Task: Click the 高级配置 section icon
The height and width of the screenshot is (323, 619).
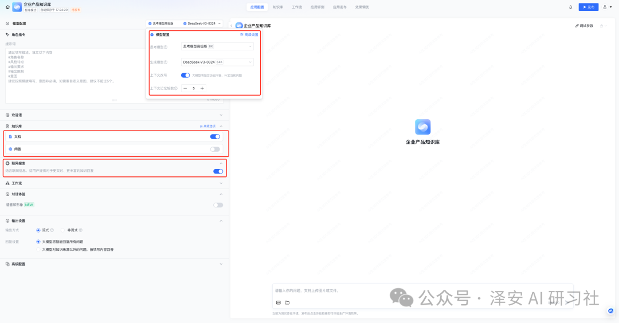Action: [7, 264]
